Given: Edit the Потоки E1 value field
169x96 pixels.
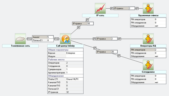Looking at the screenshot, I should [x=50, y=40].
